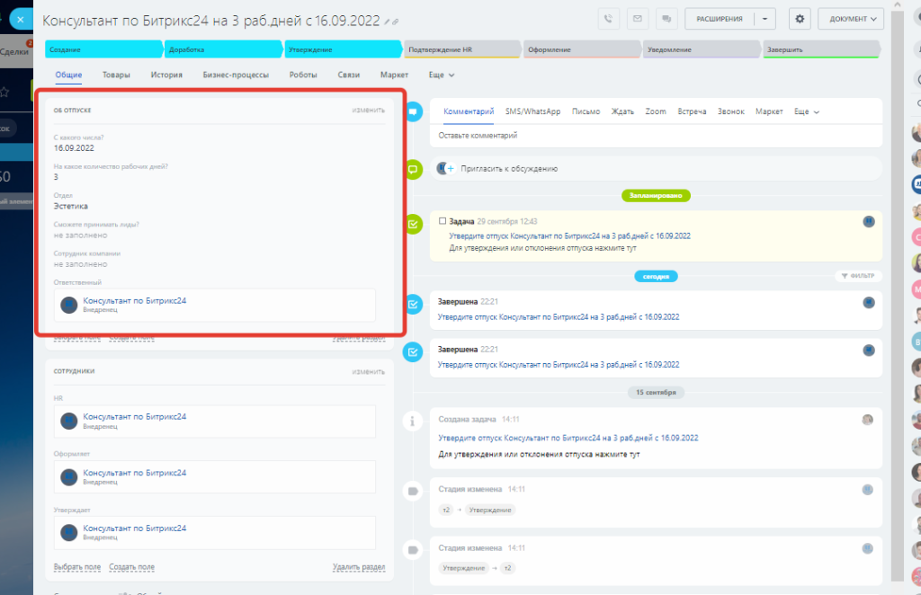Open the arrow dropdown next to РАСШИРЕНИЯ
921x595 pixels.
tap(765, 19)
